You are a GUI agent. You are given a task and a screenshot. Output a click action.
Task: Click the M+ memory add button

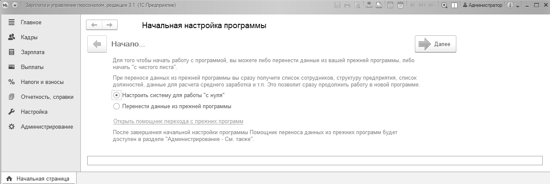tap(423, 6)
